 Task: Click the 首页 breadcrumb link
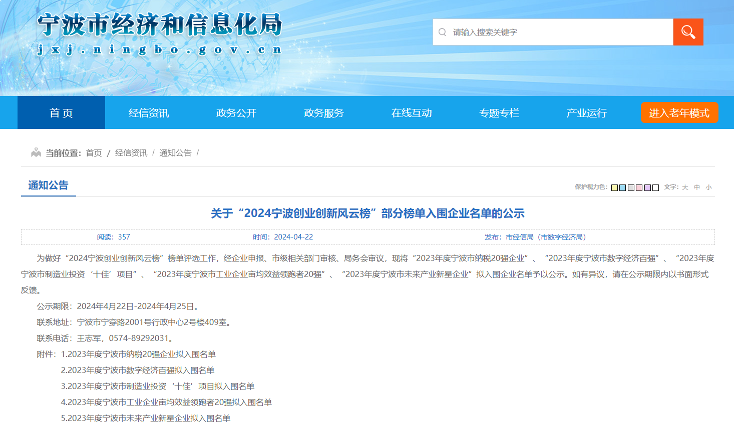coord(94,153)
